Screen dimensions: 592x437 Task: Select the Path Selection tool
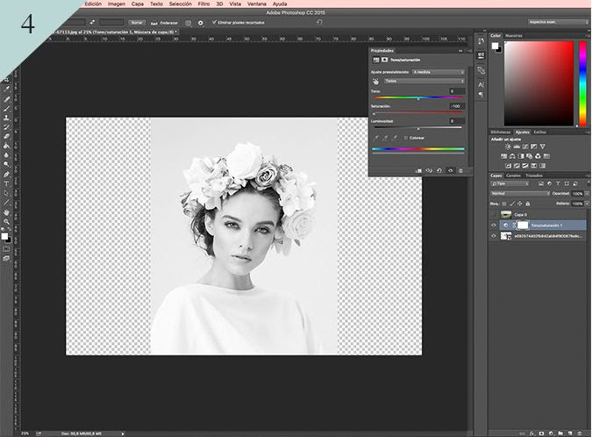(6, 193)
